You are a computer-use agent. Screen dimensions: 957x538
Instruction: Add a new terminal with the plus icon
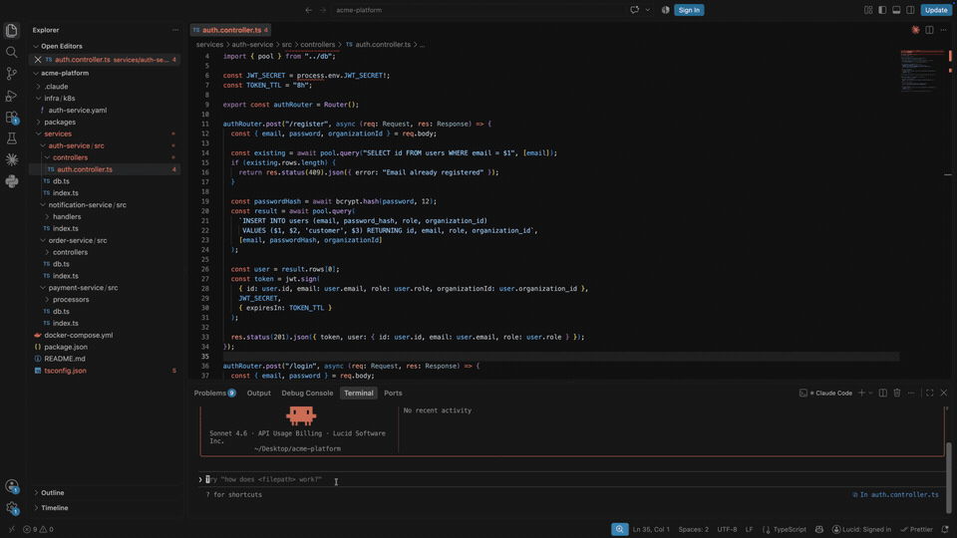coord(861,393)
